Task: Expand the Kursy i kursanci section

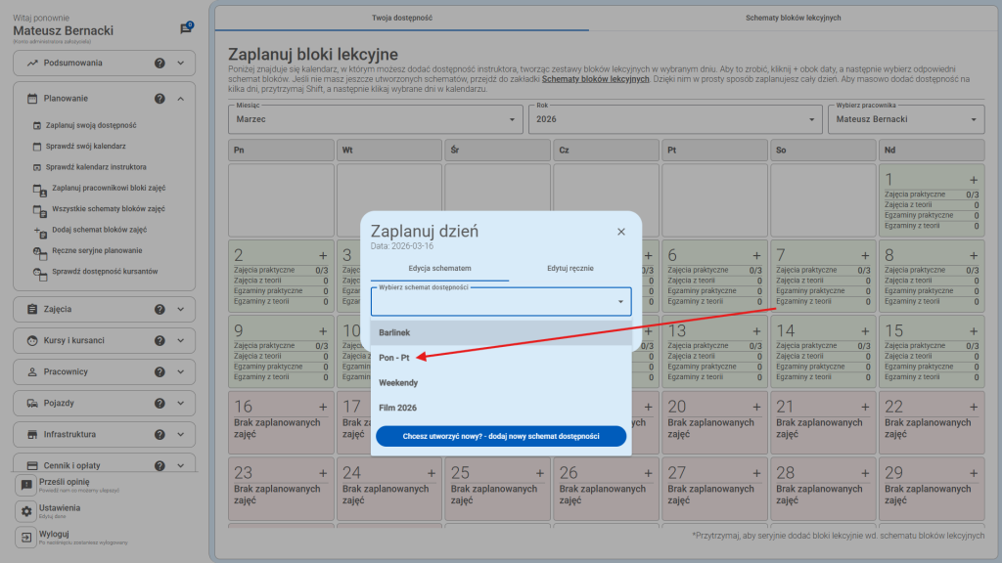Action: [x=181, y=340]
